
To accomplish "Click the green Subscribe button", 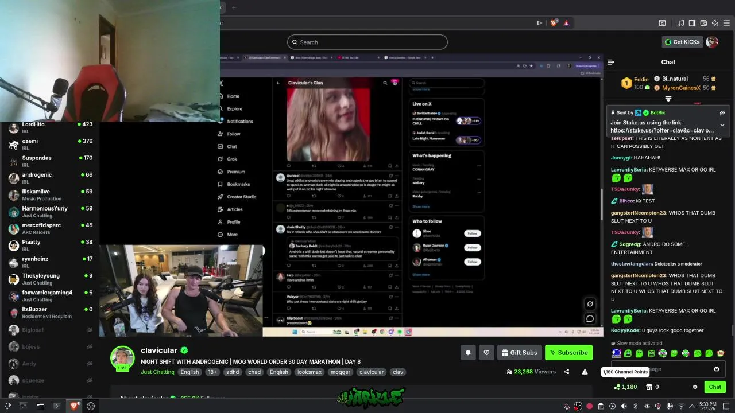I will pos(568,353).
